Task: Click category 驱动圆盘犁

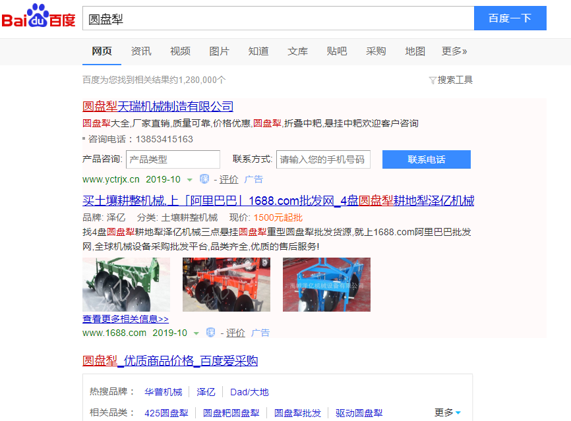Action: 359,413
